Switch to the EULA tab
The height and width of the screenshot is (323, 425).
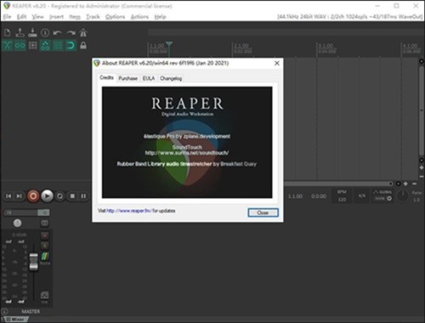(149, 78)
